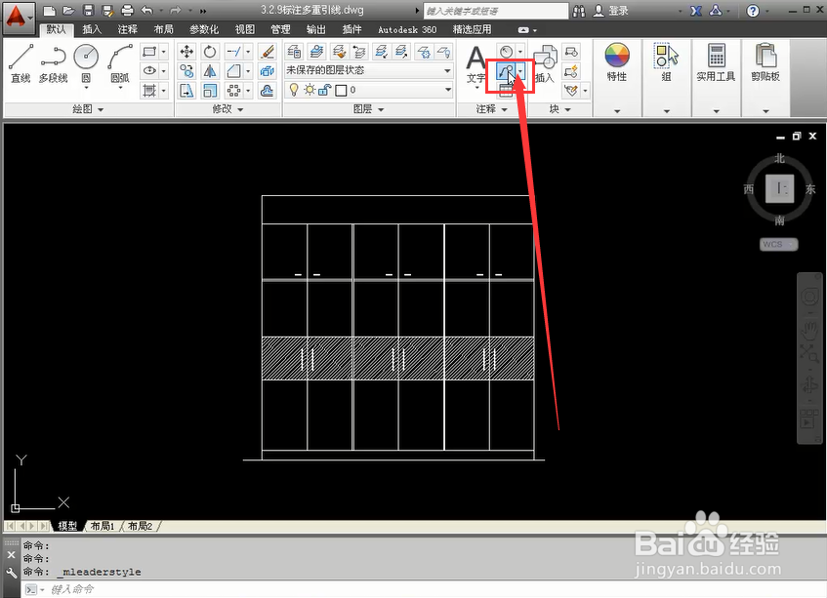Click the WCS coordinate system button
The height and width of the screenshot is (598, 827).
tap(778, 244)
